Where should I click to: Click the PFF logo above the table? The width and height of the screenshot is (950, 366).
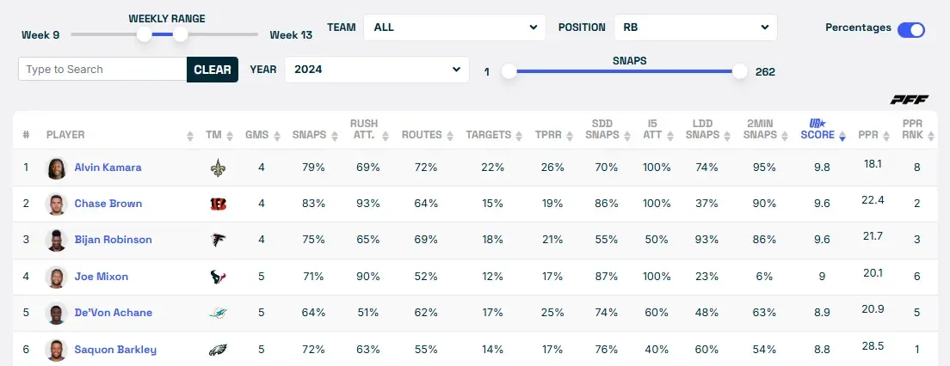909,99
